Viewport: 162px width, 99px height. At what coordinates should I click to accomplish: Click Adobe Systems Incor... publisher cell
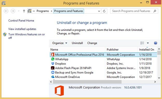121,68
